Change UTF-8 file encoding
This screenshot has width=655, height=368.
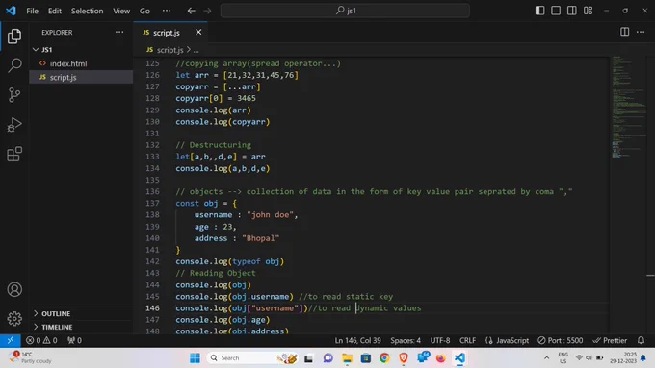click(x=440, y=340)
